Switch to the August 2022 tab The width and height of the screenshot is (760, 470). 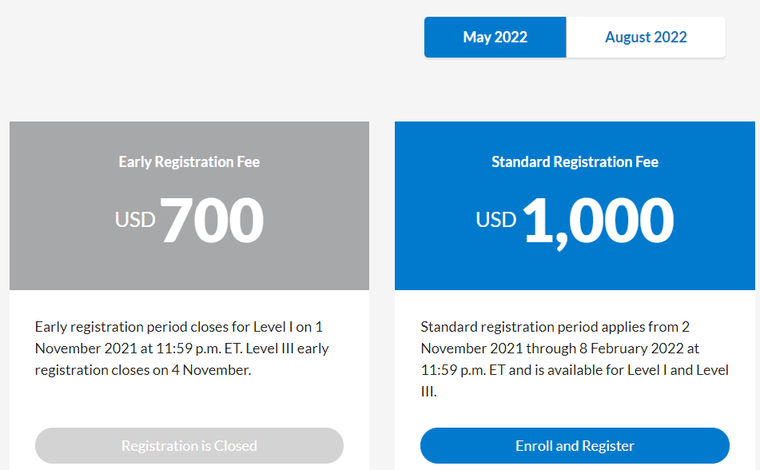[646, 38]
